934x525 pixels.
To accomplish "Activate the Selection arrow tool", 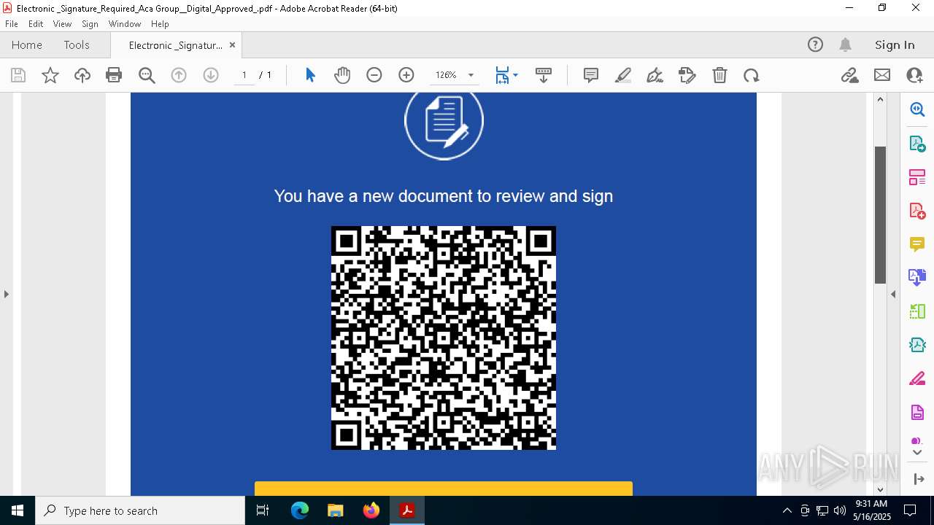I will 310,75.
